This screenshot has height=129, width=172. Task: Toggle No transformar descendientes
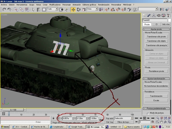click(156, 86)
